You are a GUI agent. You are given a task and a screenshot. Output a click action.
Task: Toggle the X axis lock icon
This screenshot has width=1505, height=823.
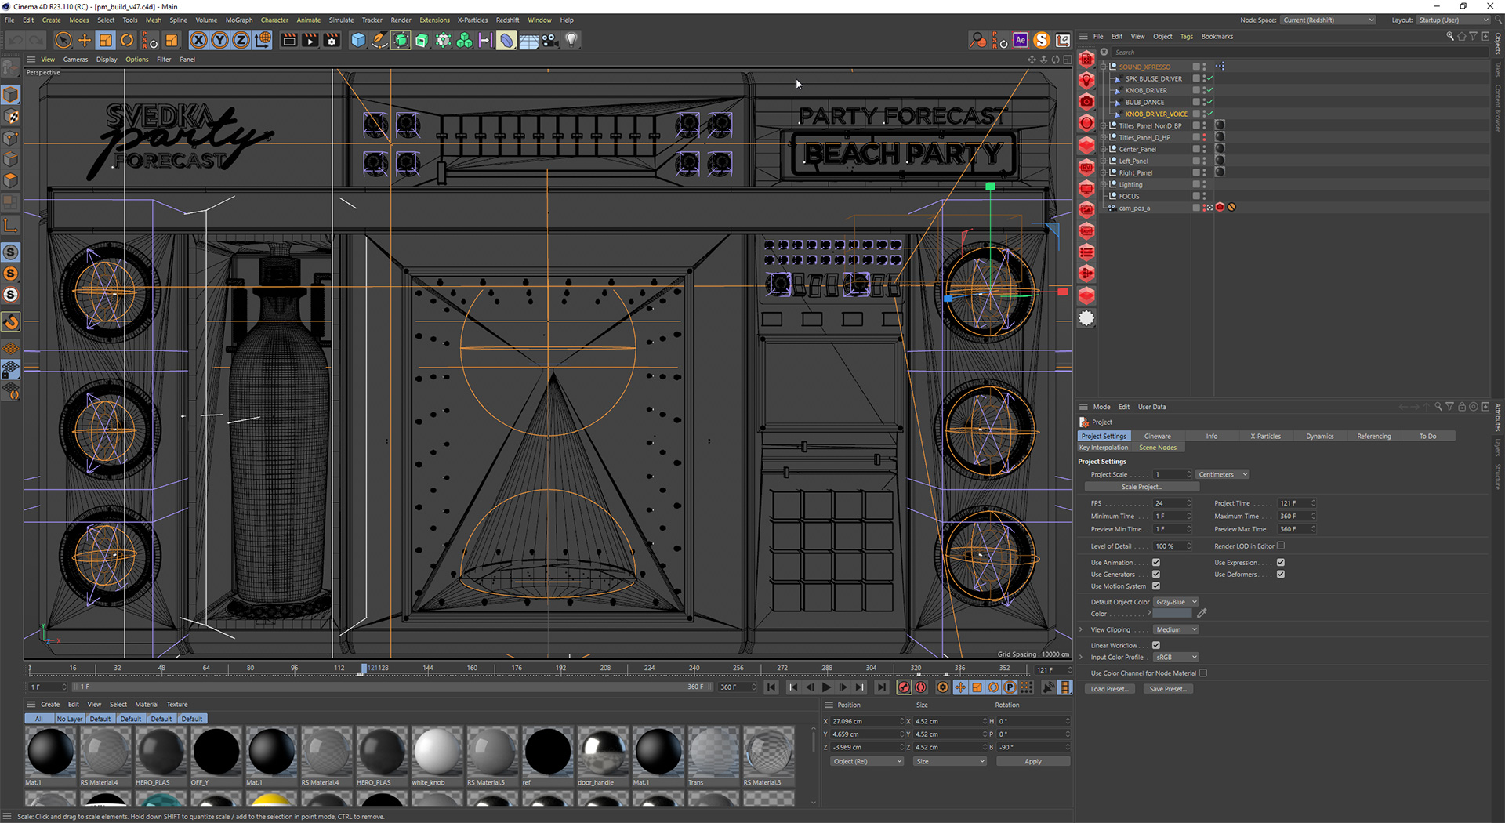tap(198, 40)
